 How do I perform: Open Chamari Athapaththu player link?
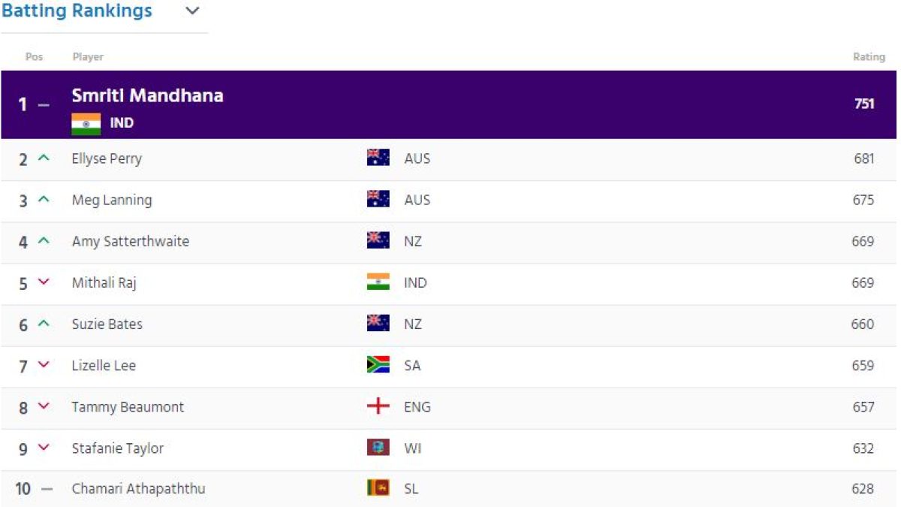pos(138,489)
